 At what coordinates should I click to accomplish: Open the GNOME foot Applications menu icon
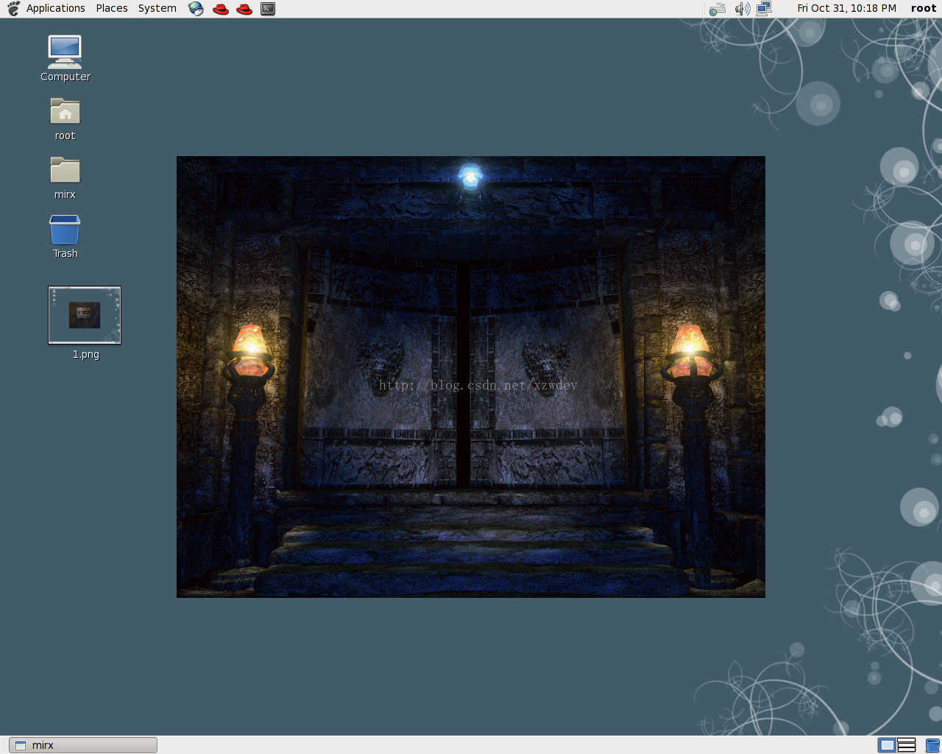tap(13, 8)
